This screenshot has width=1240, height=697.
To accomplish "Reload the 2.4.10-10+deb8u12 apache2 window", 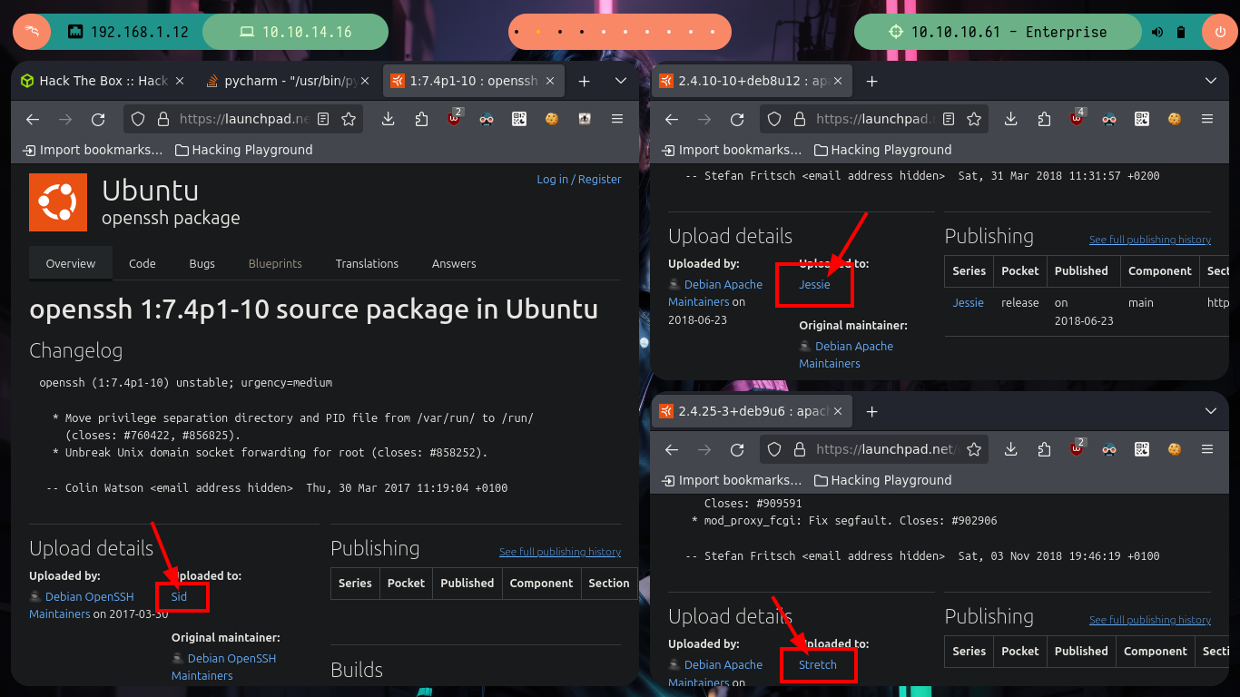I will pyautogui.click(x=737, y=119).
